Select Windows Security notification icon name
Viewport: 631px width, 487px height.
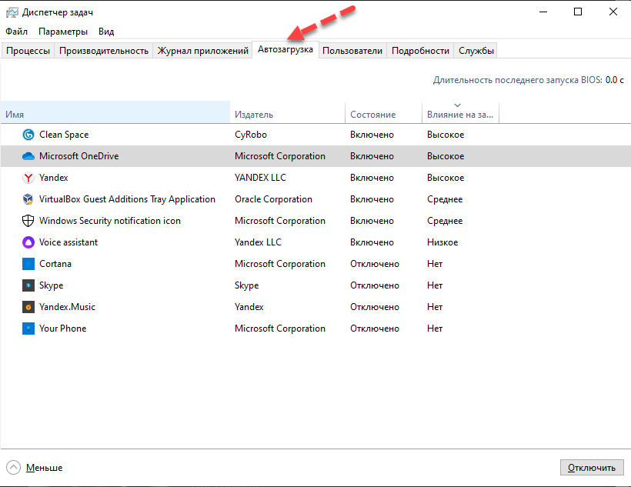110,221
